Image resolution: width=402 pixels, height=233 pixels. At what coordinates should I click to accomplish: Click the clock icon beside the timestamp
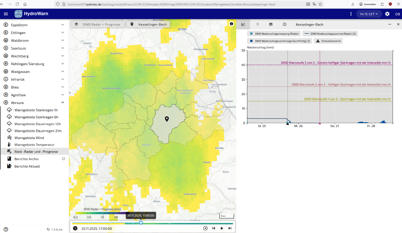75,228
